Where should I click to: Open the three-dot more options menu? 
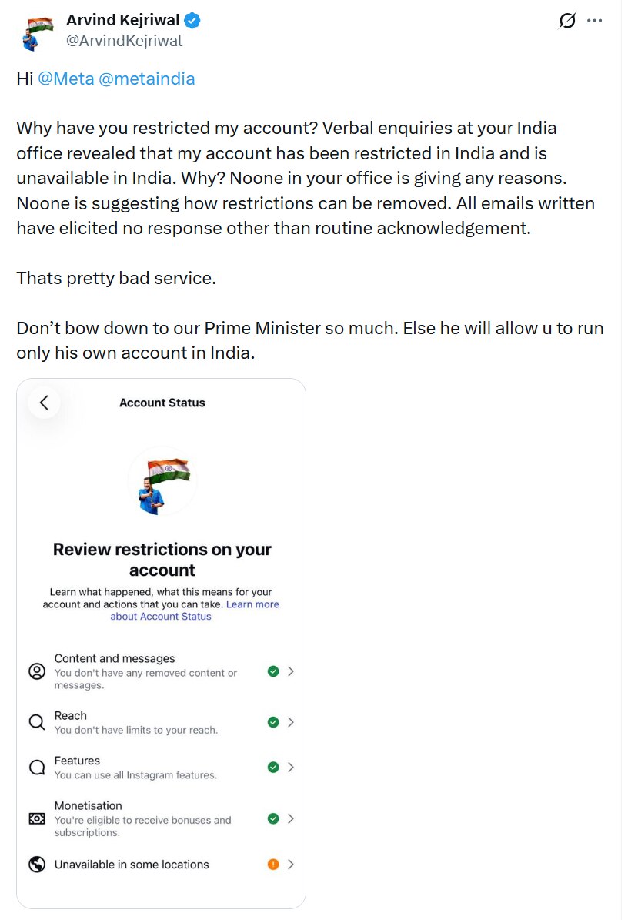[x=595, y=21]
